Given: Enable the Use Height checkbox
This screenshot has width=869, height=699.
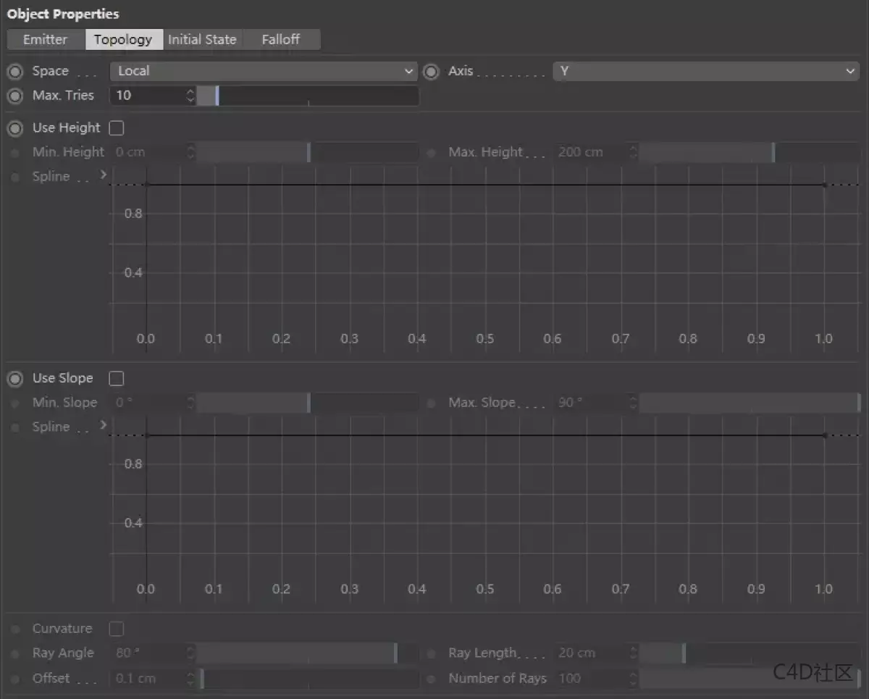Looking at the screenshot, I should pyautogui.click(x=117, y=128).
